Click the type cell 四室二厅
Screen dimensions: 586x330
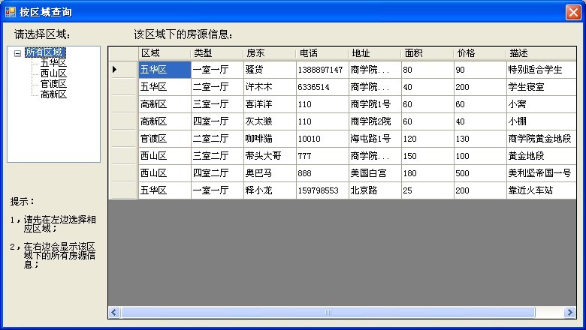tap(217, 173)
